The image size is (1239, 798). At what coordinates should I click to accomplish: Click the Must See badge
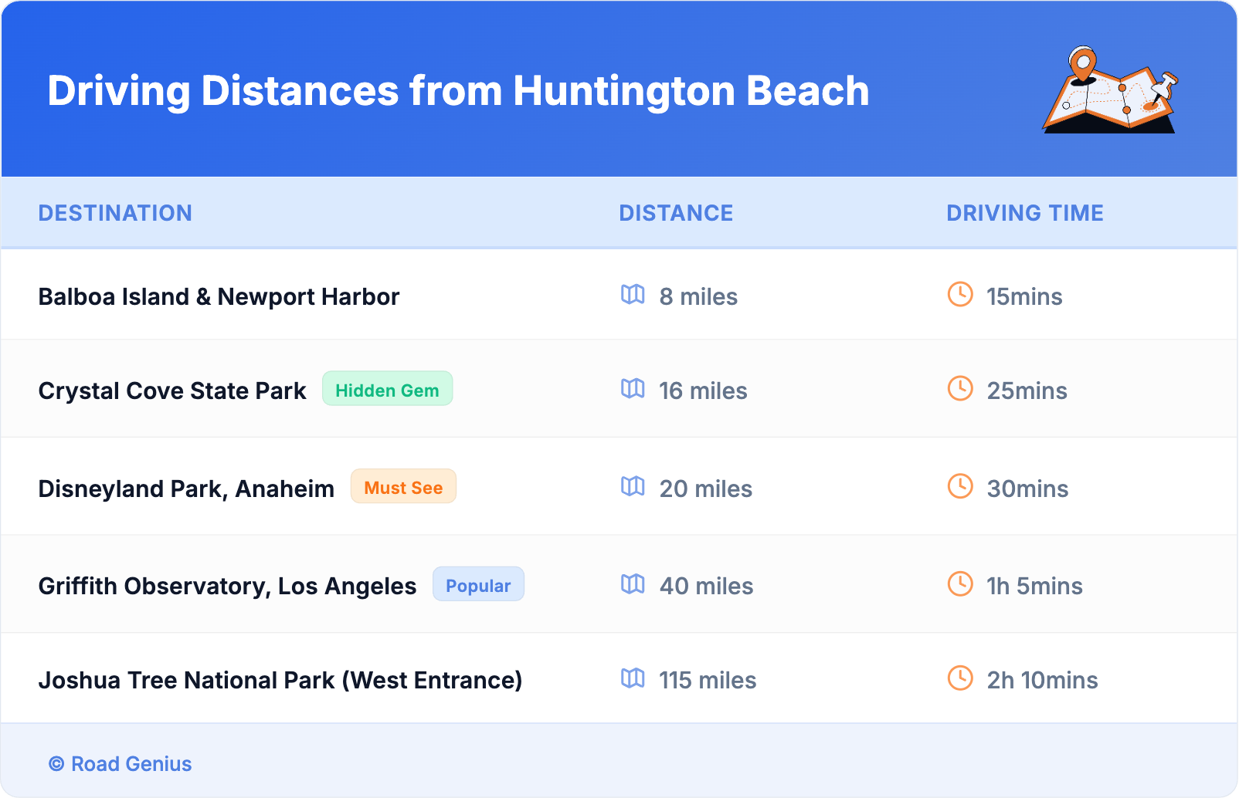point(403,487)
